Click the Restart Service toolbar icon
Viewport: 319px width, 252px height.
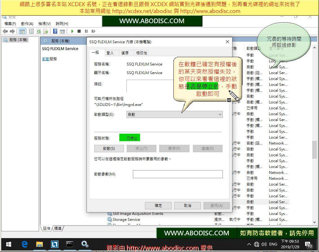(x=93, y=31)
